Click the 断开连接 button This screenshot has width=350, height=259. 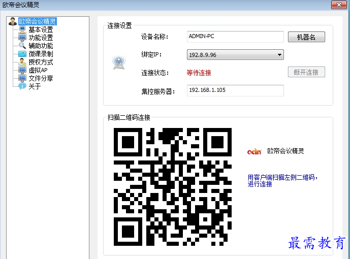pyautogui.click(x=306, y=72)
